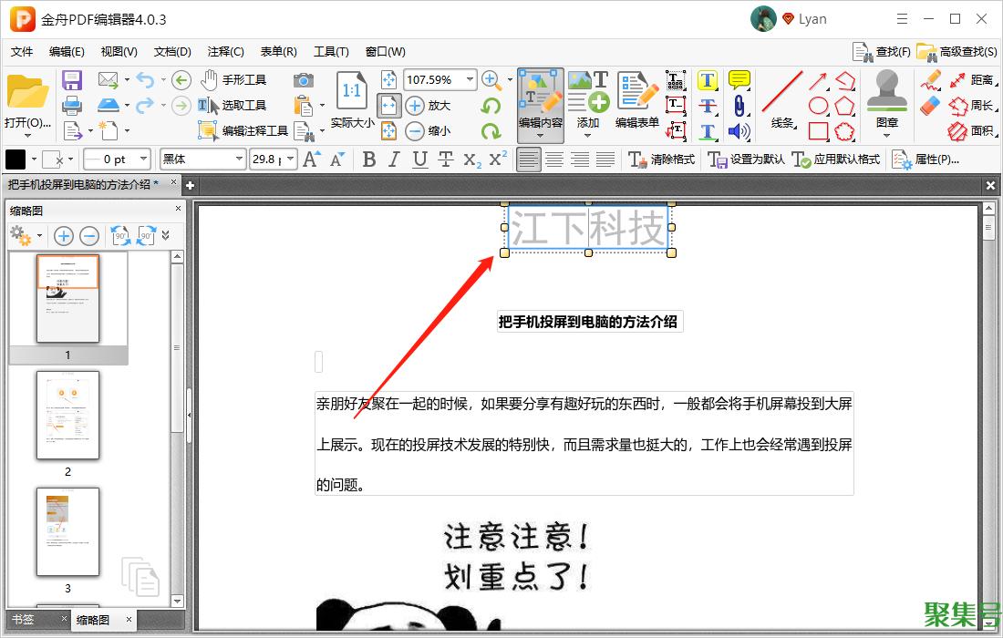Expand the font name dropdown showing 黑体

(240, 159)
